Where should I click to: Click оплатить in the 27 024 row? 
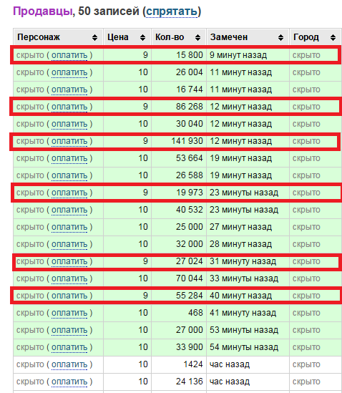69,261
